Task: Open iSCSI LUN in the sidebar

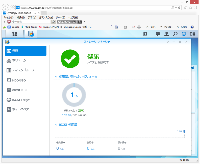Action: point(26,90)
